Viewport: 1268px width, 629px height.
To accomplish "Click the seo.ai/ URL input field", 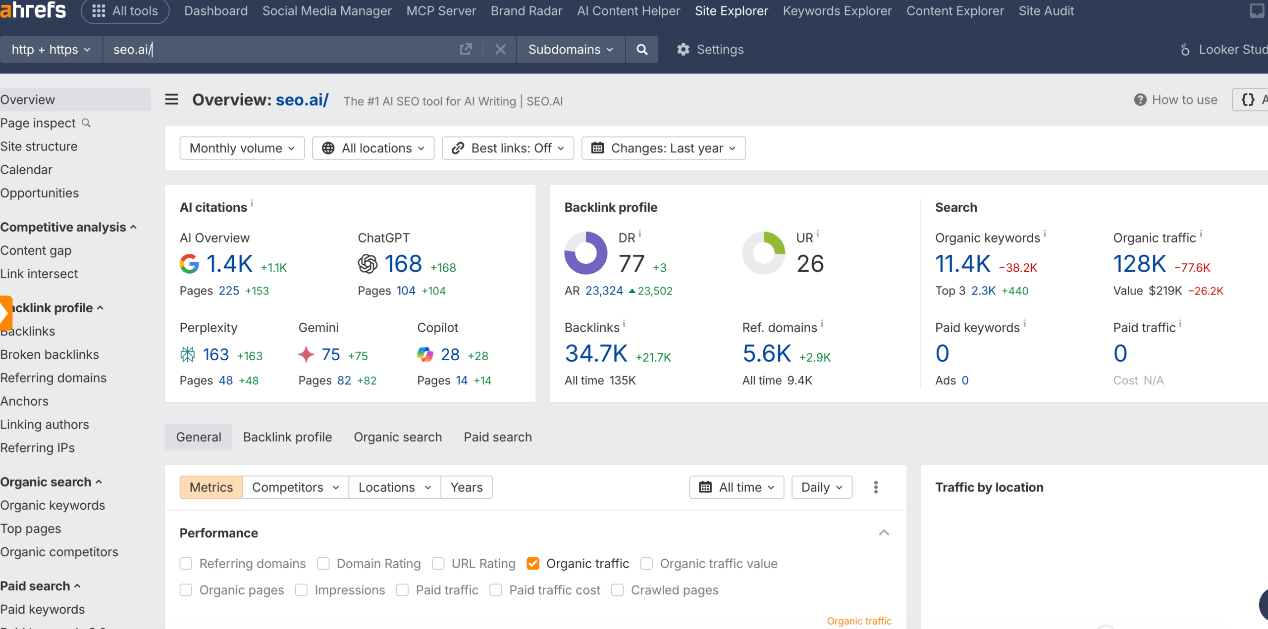I will pyautogui.click(x=277, y=49).
